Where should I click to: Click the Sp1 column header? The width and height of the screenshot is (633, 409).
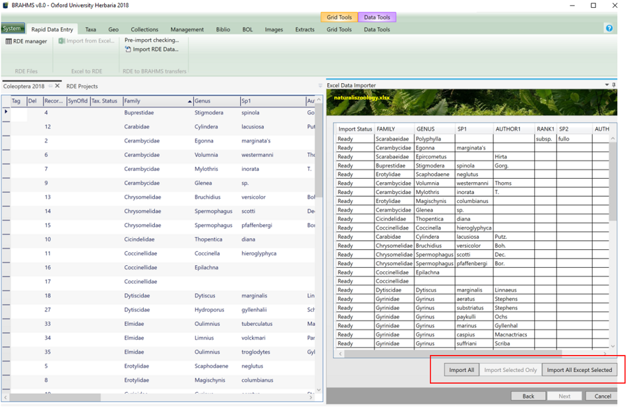click(x=272, y=101)
